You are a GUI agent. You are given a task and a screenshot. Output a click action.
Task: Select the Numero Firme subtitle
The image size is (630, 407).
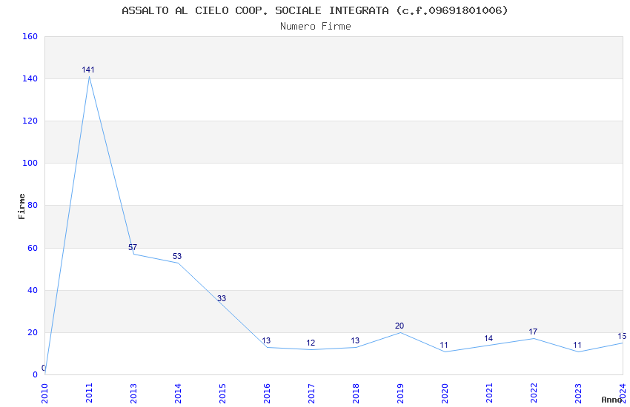(315, 27)
